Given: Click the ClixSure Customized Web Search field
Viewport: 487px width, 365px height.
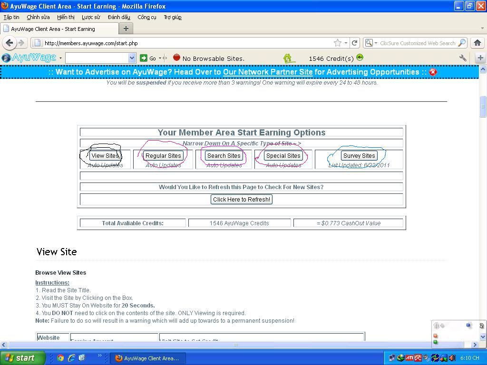Looking at the screenshot, I should tap(418, 43).
